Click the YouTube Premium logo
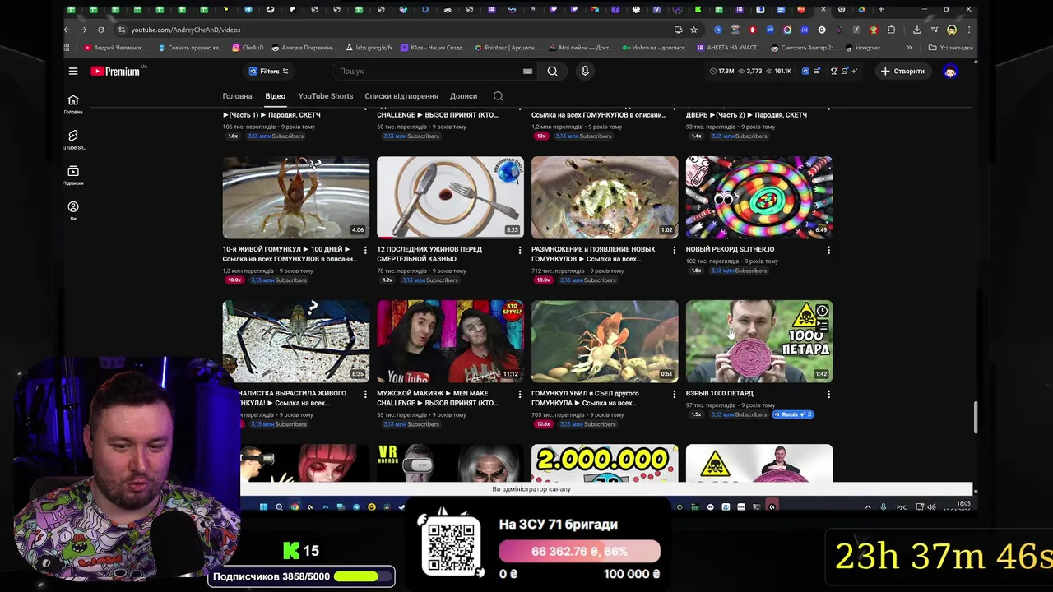 point(115,72)
